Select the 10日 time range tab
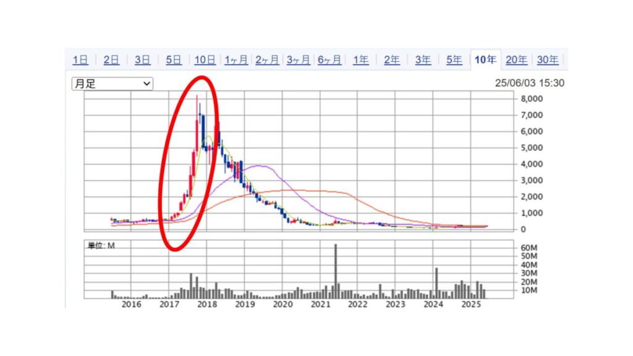This screenshot has height=356, width=633. pyautogui.click(x=205, y=60)
